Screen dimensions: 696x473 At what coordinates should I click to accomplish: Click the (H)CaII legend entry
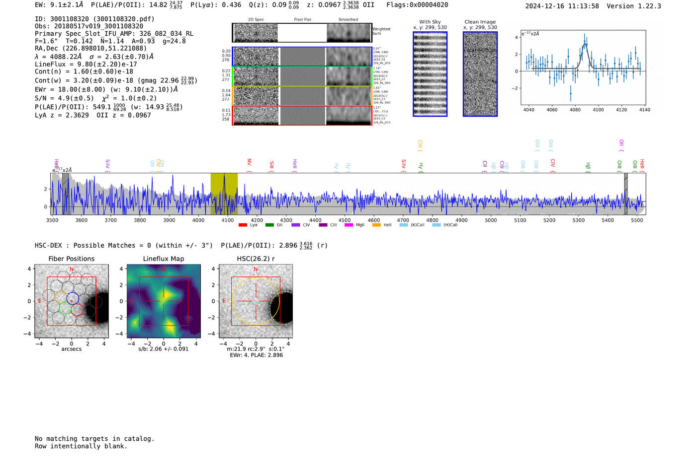pyautogui.click(x=445, y=225)
